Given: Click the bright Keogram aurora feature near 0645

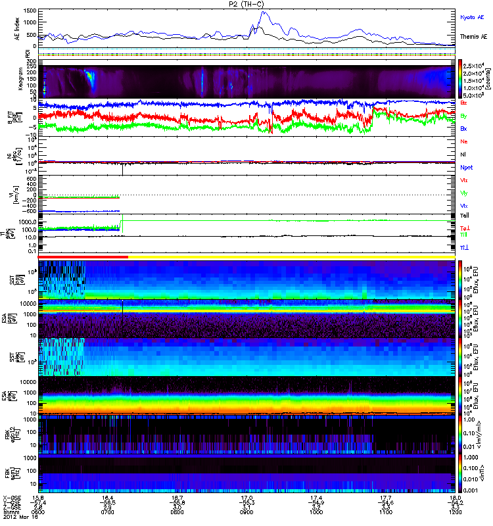Looking at the screenshot, I should pyautogui.click(x=91, y=79).
